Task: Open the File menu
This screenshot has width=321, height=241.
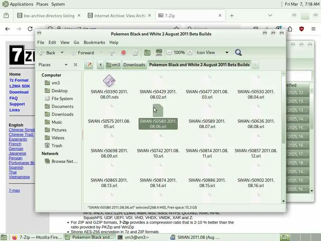Action: [41, 42]
